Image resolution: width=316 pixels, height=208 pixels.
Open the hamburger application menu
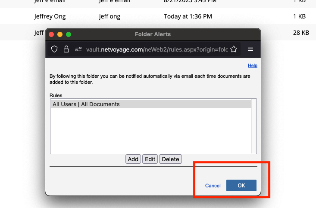[x=250, y=49]
